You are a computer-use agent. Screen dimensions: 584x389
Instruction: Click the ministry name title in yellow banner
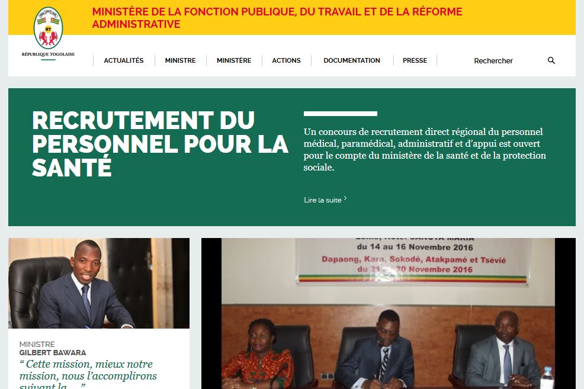(277, 18)
